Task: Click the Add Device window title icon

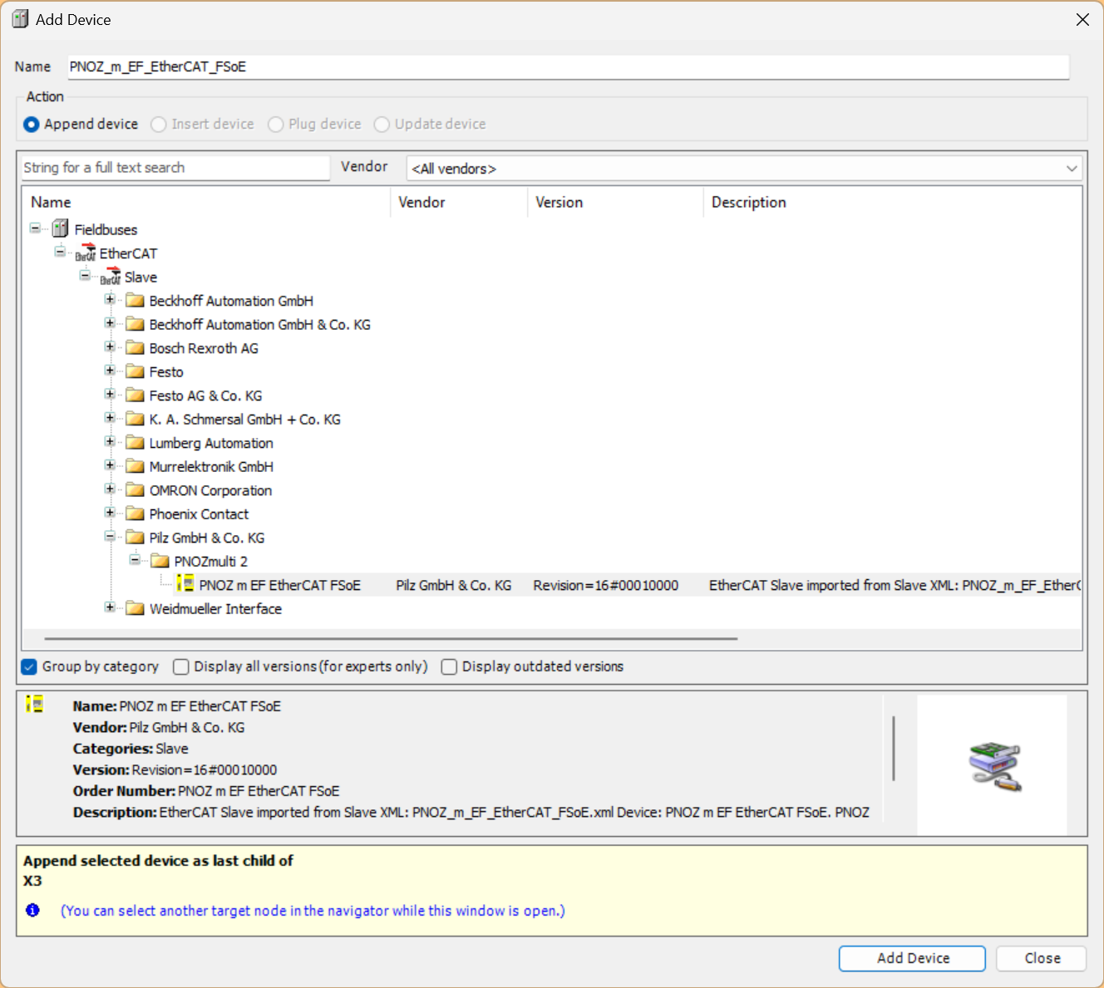Action: pos(20,19)
